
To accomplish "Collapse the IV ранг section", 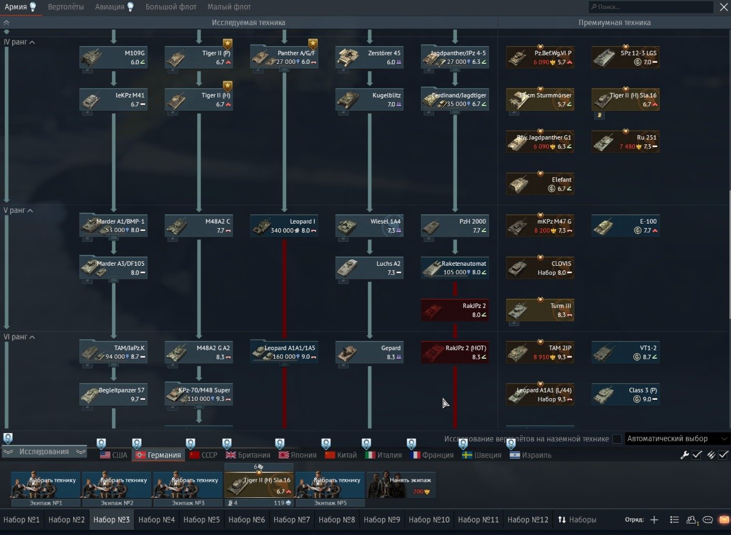I will pyautogui.click(x=32, y=42).
